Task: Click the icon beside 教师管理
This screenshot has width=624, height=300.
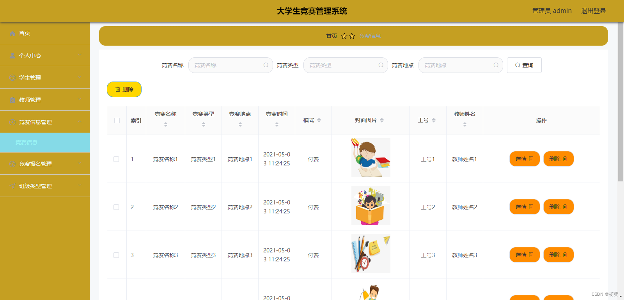Action: [12, 100]
